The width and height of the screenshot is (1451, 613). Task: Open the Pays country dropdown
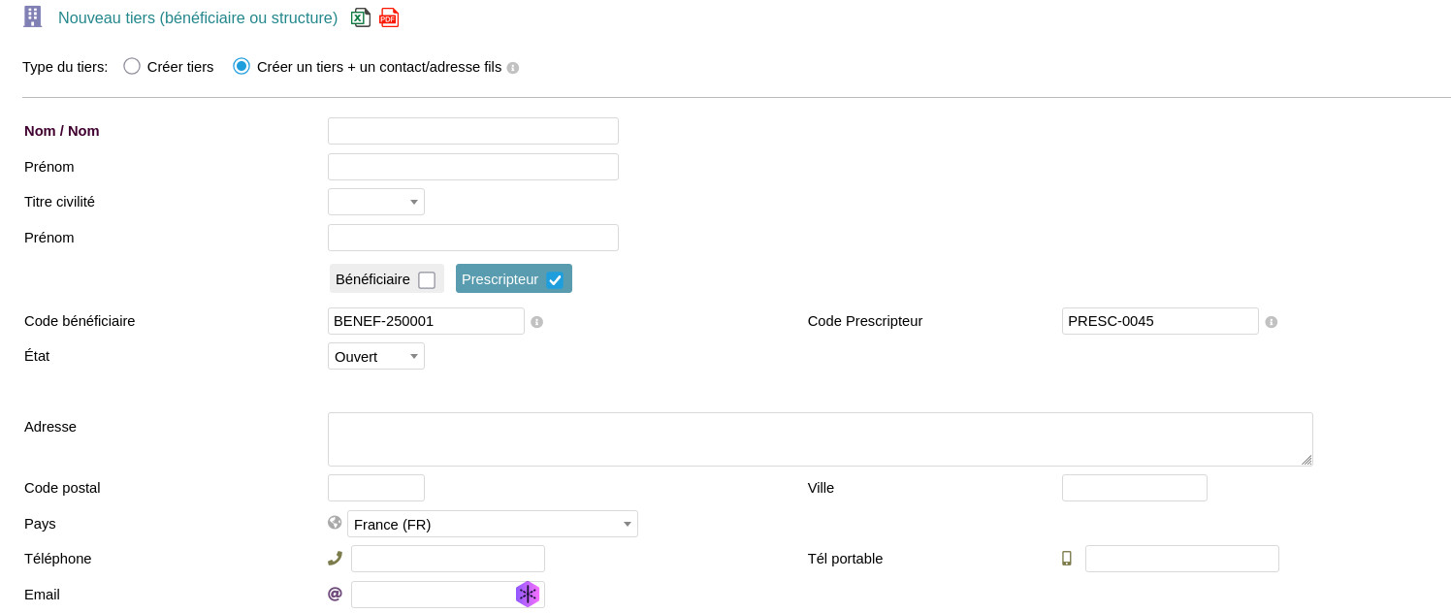click(493, 524)
